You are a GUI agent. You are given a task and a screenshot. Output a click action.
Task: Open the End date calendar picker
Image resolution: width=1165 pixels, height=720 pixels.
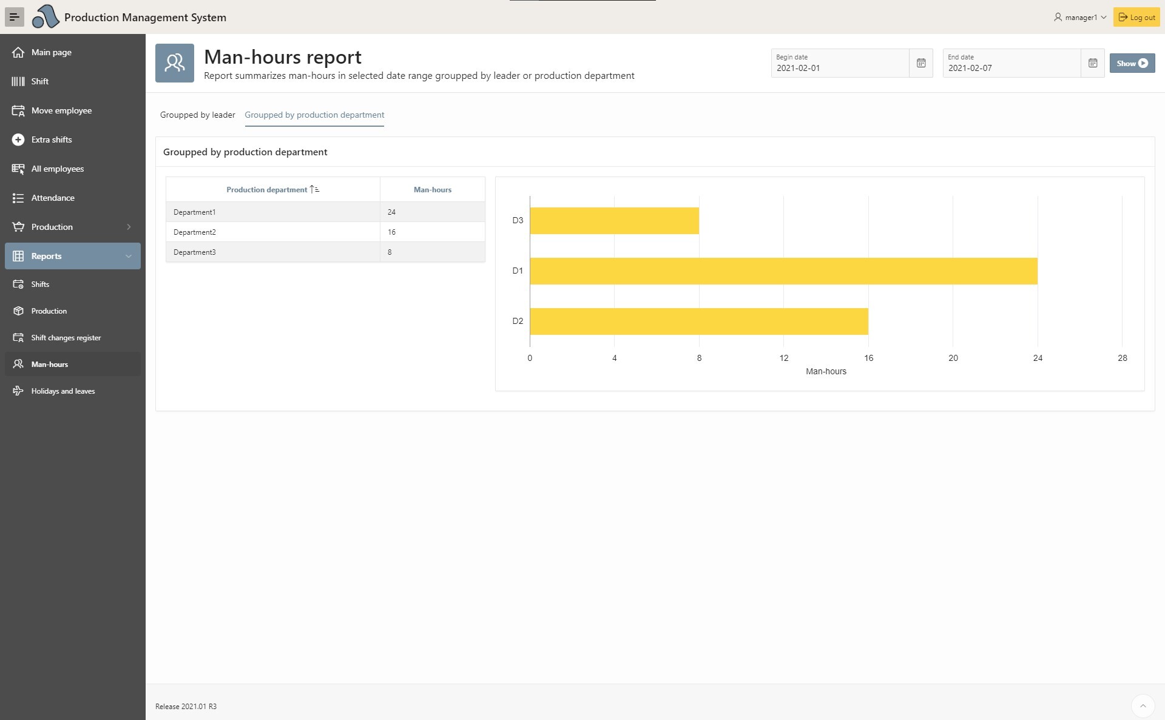tap(1092, 63)
